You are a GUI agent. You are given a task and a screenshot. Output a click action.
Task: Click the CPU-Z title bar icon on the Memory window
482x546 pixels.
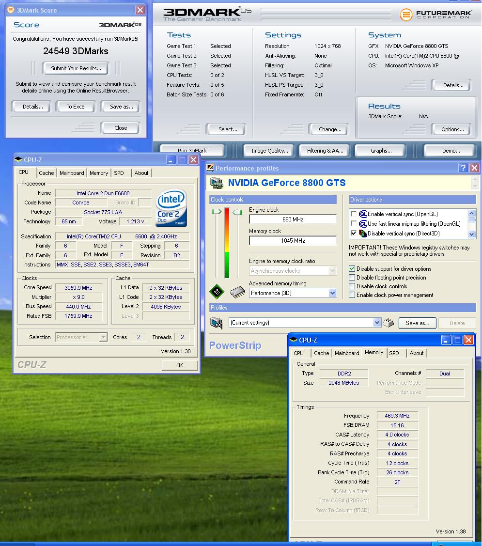tap(294, 340)
